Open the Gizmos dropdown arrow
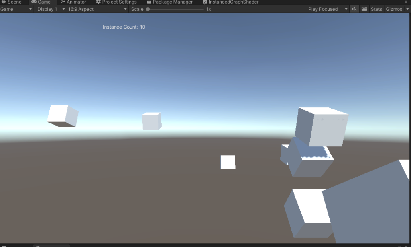This screenshot has height=247, width=411. coord(407,9)
